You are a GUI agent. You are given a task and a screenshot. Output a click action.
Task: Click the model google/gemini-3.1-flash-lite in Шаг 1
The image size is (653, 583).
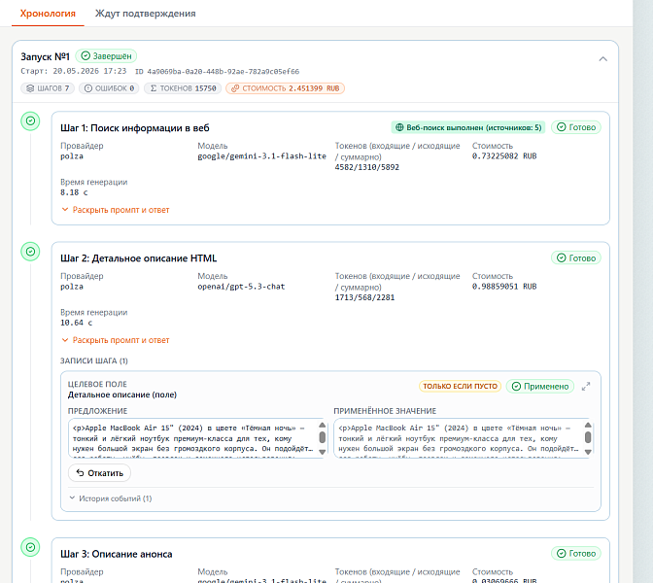262,156
